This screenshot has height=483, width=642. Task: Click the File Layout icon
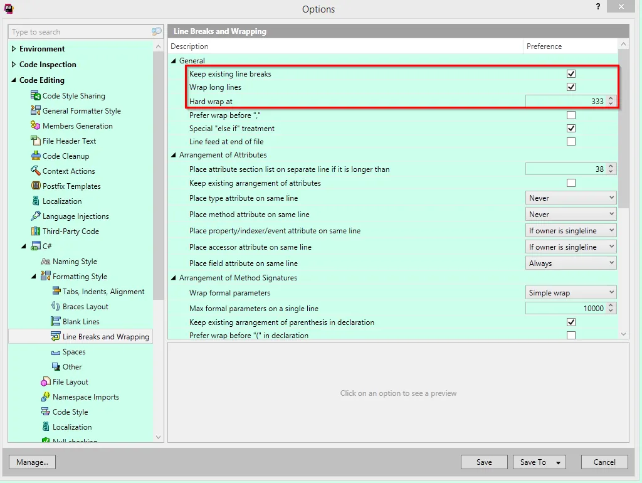45,382
